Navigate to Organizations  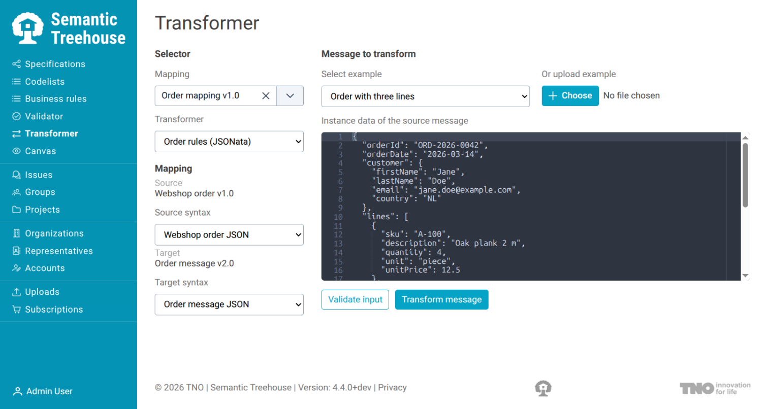click(54, 233)
